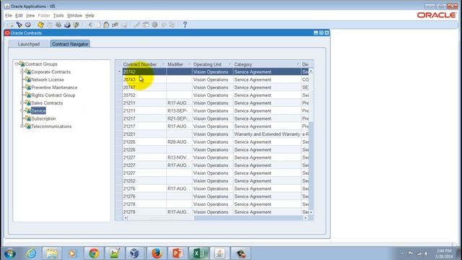Screen dimensions: 462x260
Task: Click the Attachments paperclip icon
Action: point(164,25)
